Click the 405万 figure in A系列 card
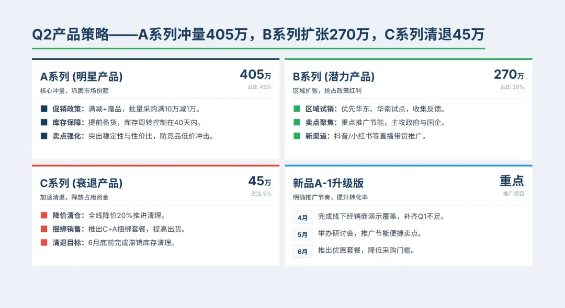 tap(255, 75)
